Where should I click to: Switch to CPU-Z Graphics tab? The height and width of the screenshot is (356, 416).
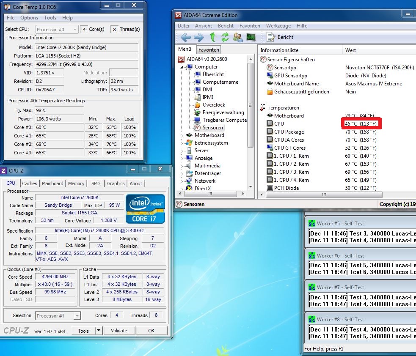point(116,183)
